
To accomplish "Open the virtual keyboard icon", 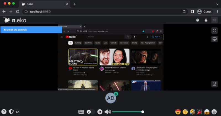I will 81,112.
